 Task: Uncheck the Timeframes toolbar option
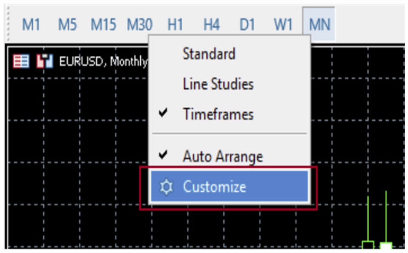click(x=218, y=114)
